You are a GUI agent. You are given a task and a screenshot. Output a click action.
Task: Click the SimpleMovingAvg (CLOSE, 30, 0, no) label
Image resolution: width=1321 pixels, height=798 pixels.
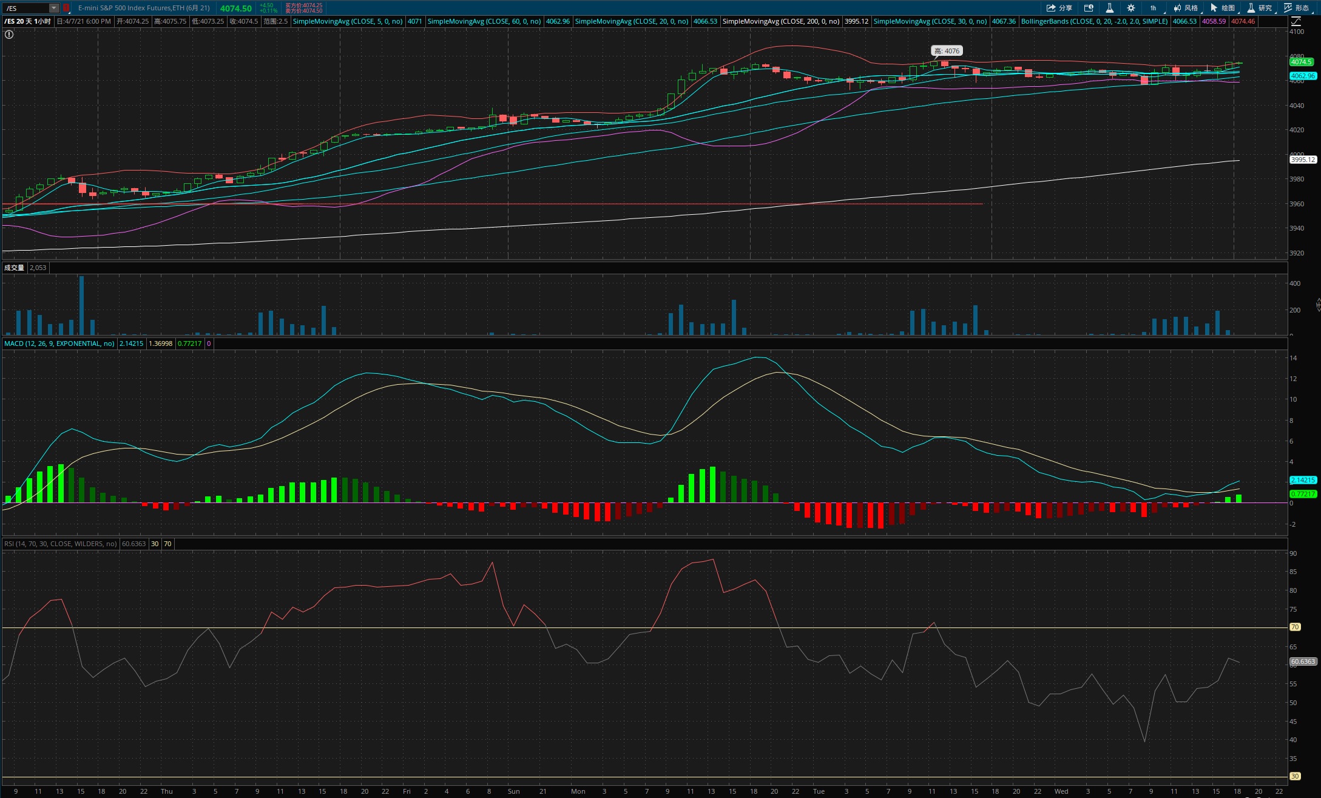(x=930, y=21)
